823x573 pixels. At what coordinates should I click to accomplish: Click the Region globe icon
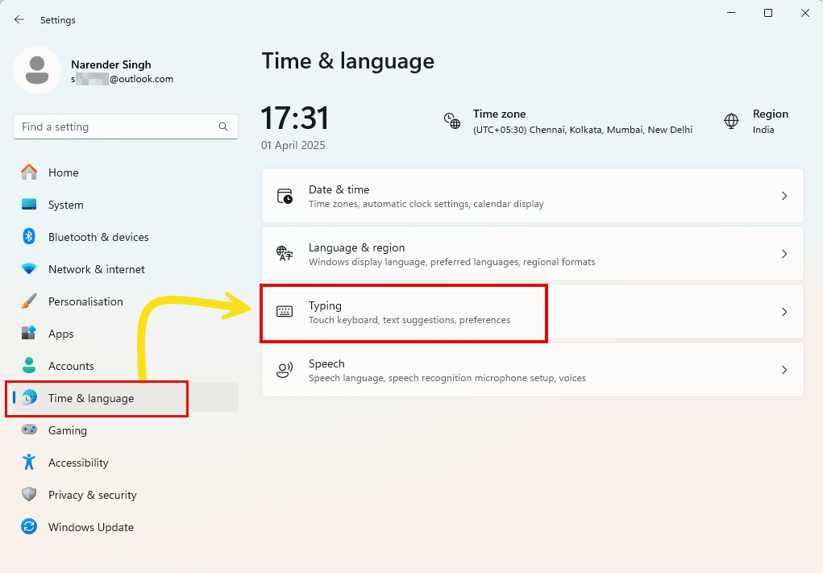click(x=731, y=121)
